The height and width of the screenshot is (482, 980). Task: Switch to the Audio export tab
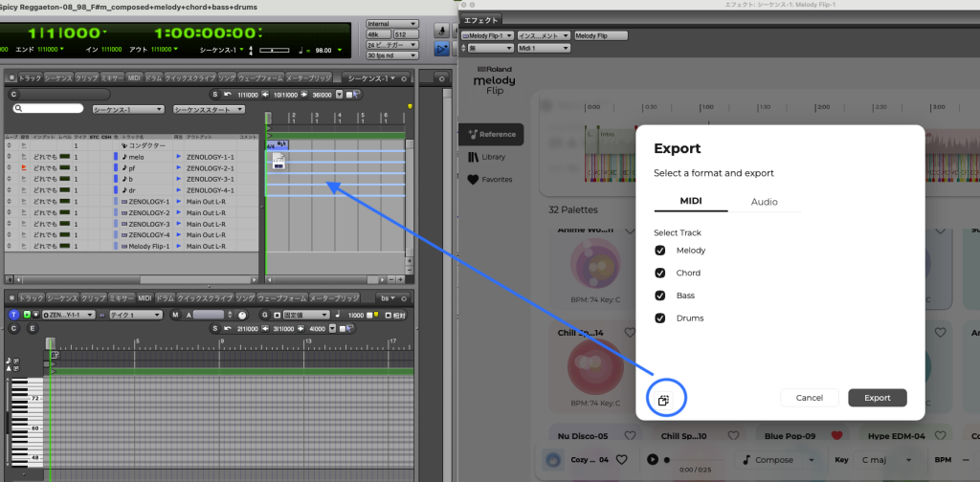[765, 202]
